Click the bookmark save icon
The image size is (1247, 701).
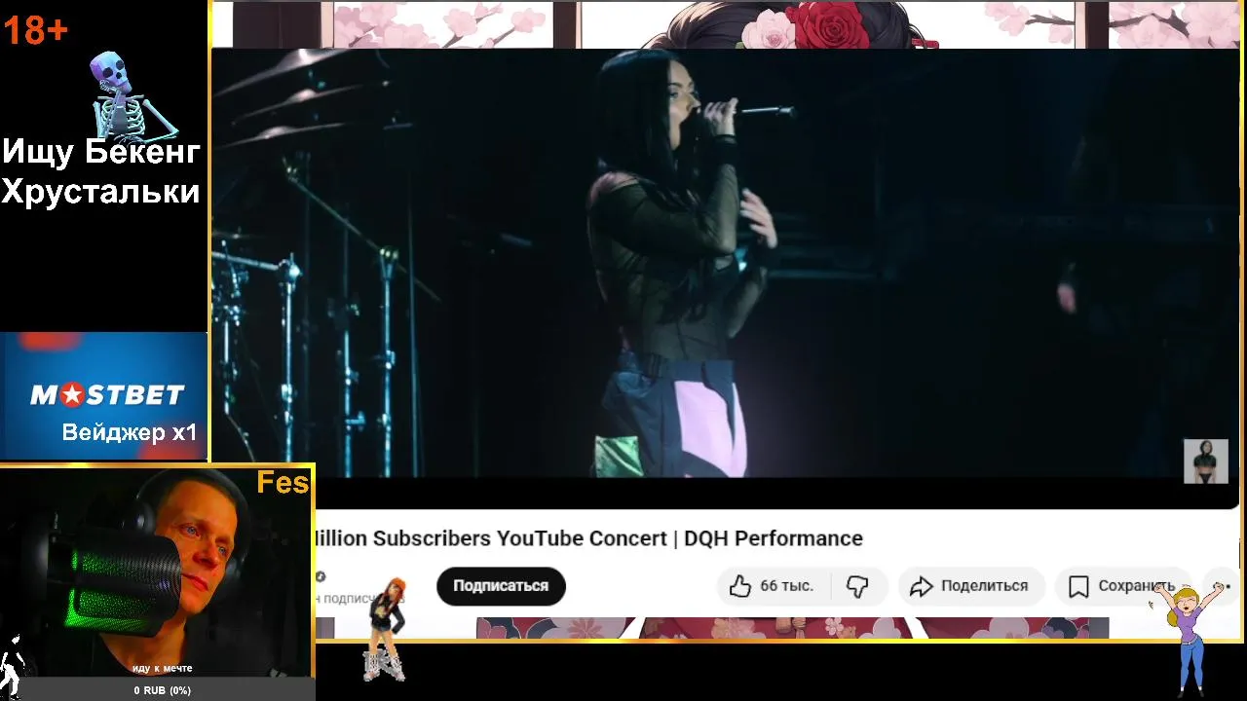(x=1078, y=586)
